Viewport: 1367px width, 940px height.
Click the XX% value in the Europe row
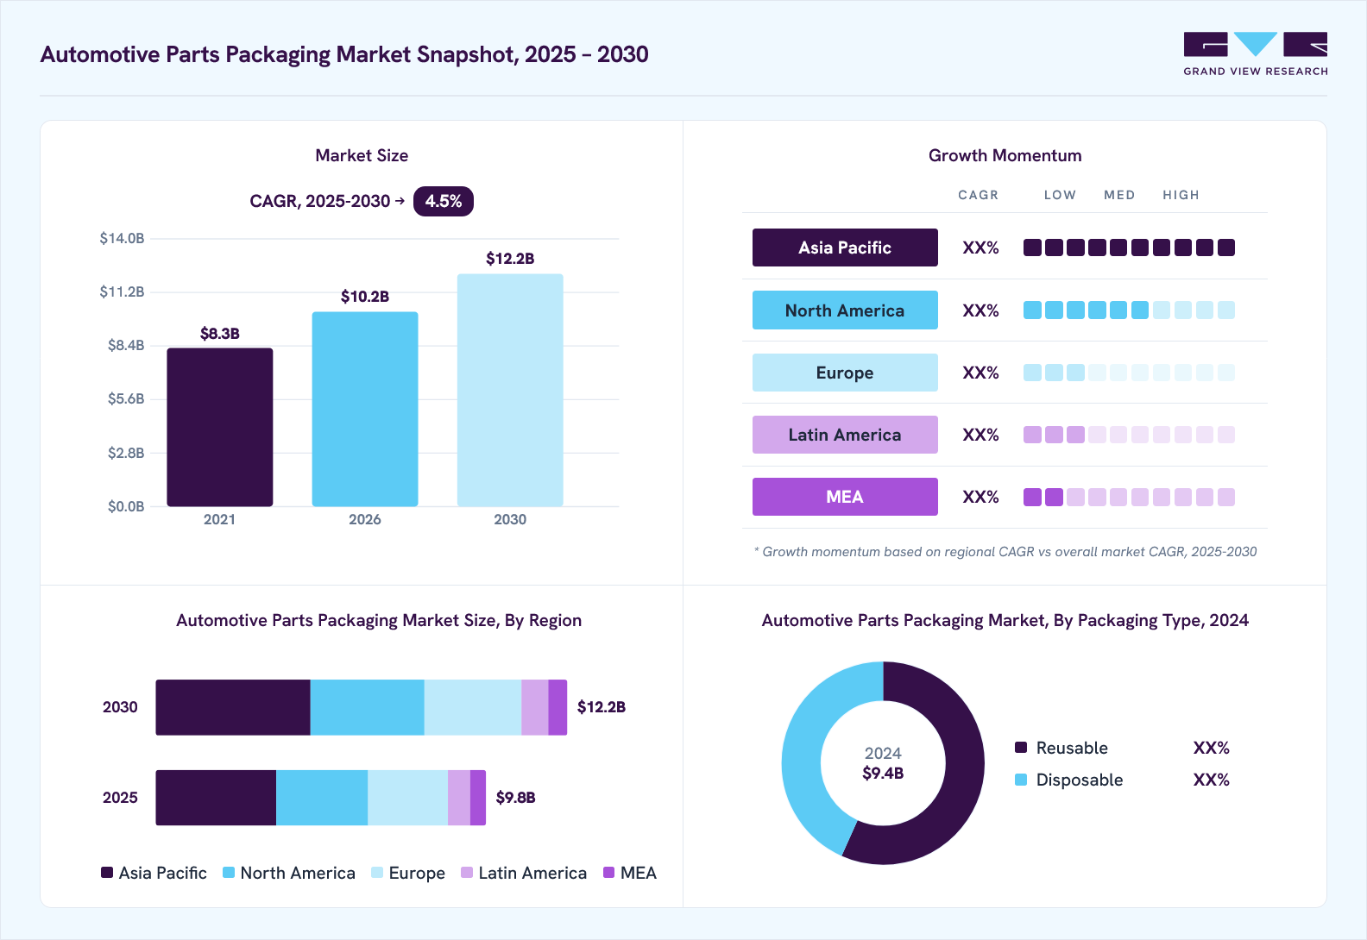[981, 373]
